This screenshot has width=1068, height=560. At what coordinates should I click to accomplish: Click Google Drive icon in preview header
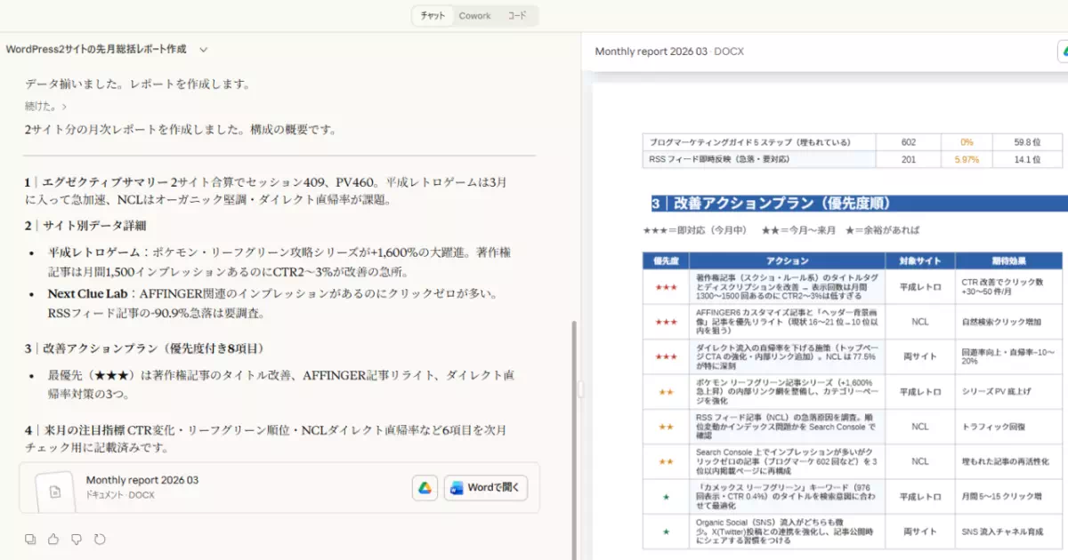point(1064,52)
